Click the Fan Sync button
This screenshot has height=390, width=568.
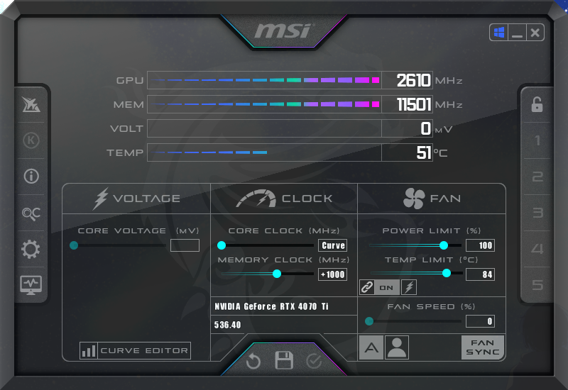click(x=483, y=347)
